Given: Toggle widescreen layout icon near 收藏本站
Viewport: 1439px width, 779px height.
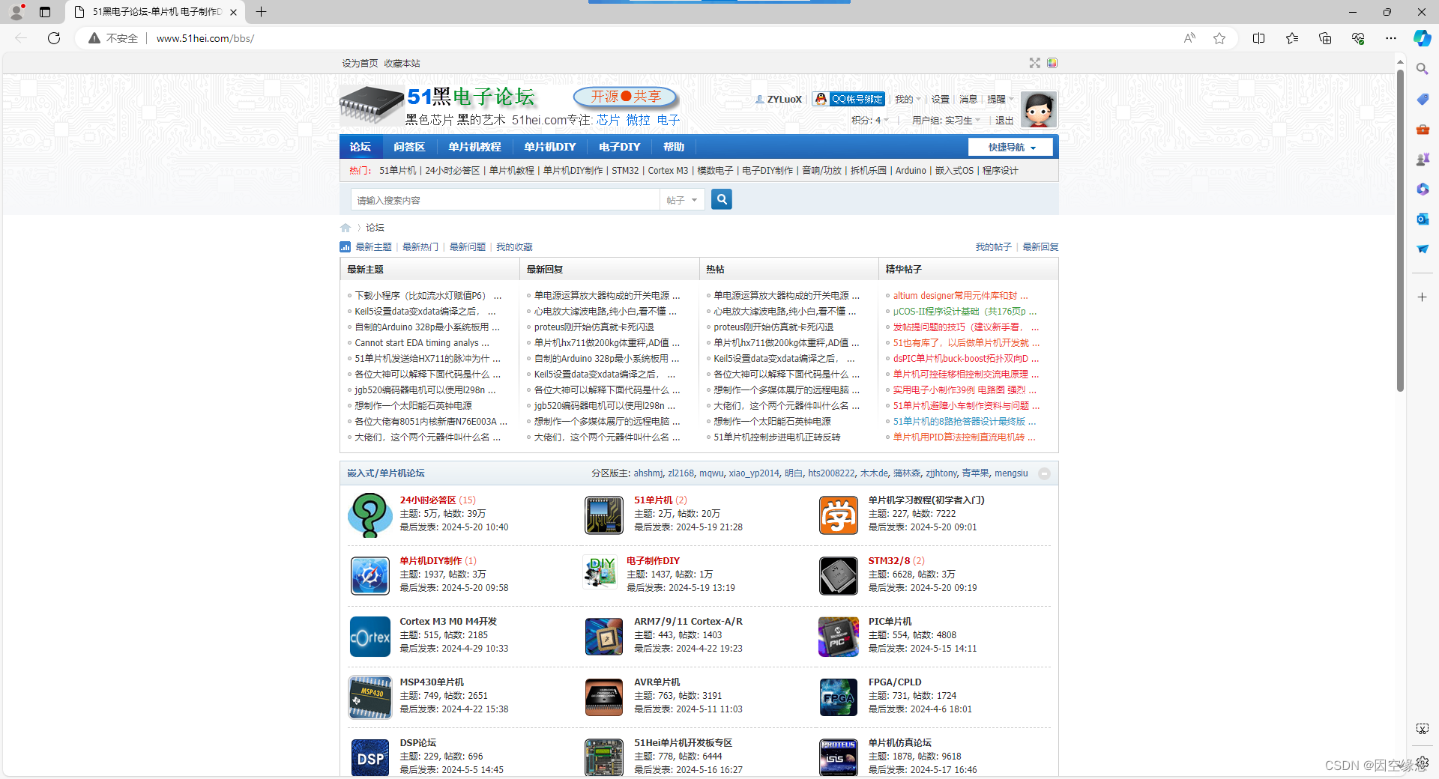Looking at the screenshot, I should coord(1034,63).
